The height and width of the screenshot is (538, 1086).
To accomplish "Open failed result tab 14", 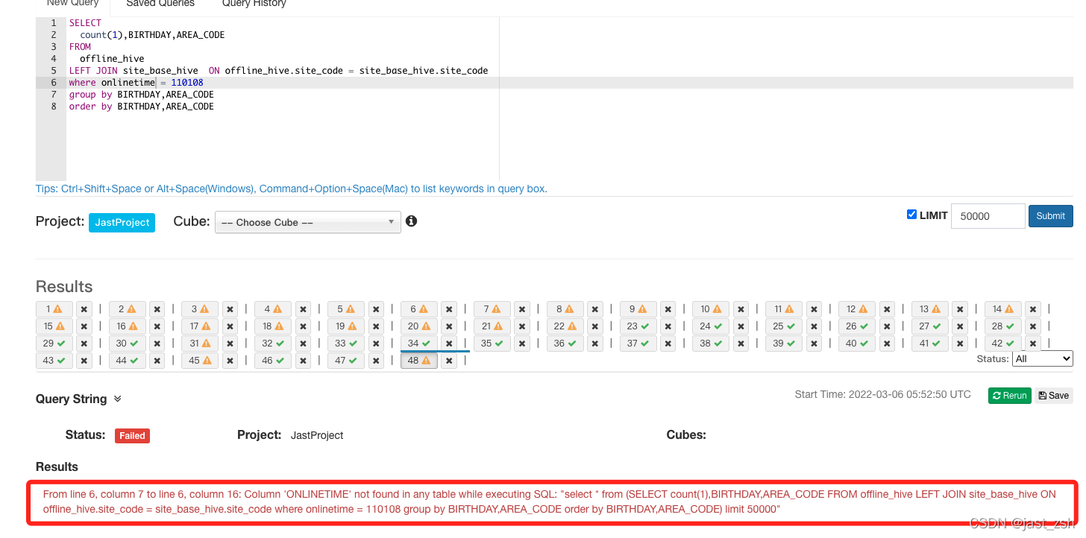I will [x=1003, y=309].
